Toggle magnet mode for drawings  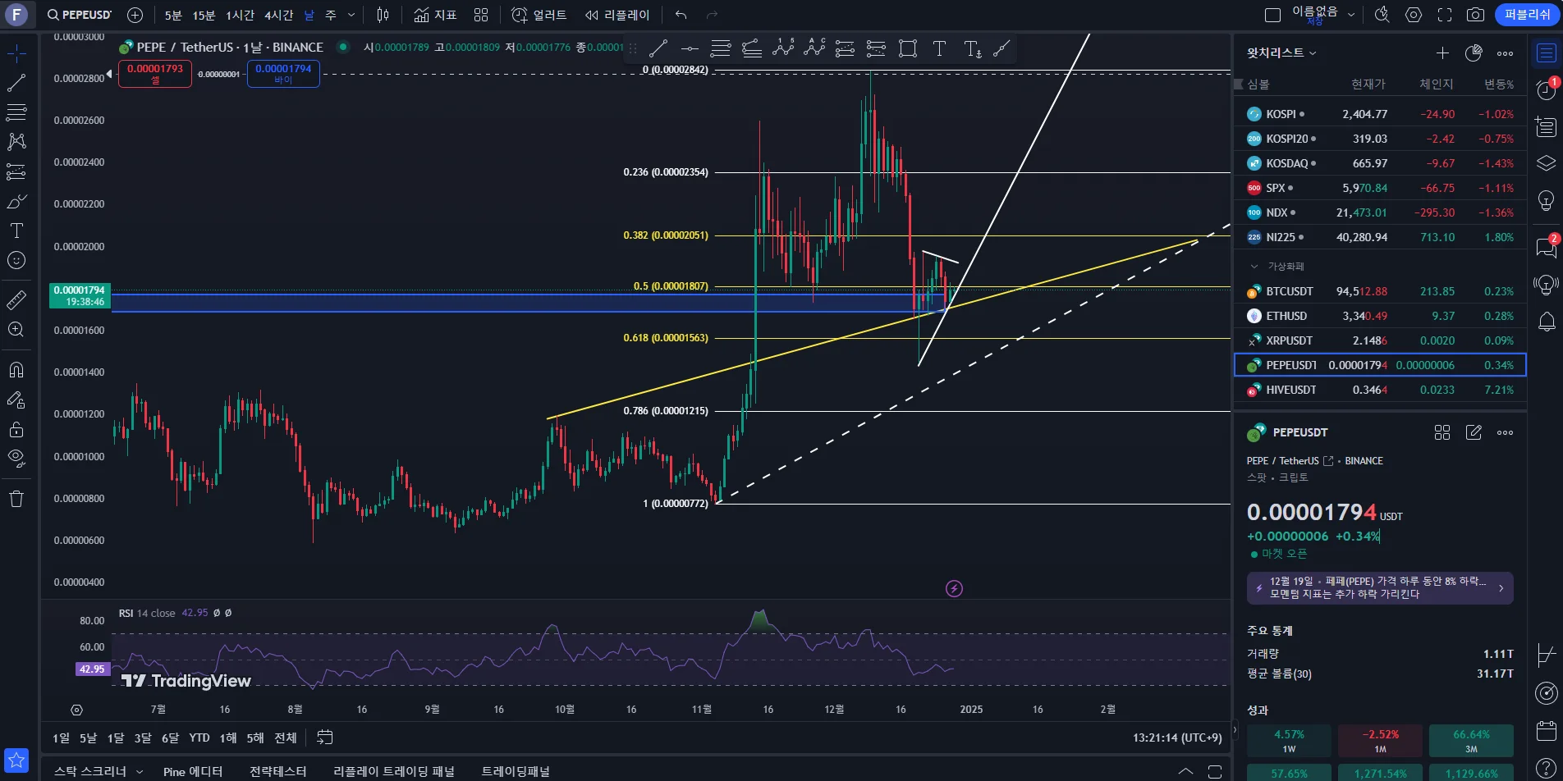coord(16,370)
